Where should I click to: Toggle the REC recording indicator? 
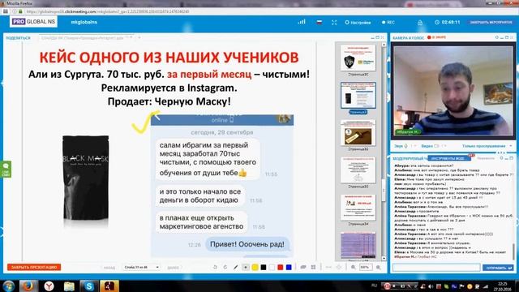(x=388, y=23)
